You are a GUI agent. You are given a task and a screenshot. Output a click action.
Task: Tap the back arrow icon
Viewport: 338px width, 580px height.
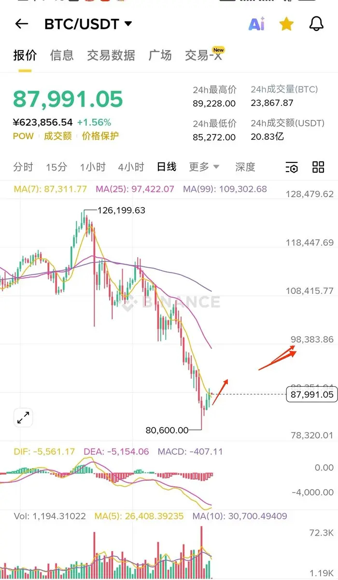tap(22, 24)
